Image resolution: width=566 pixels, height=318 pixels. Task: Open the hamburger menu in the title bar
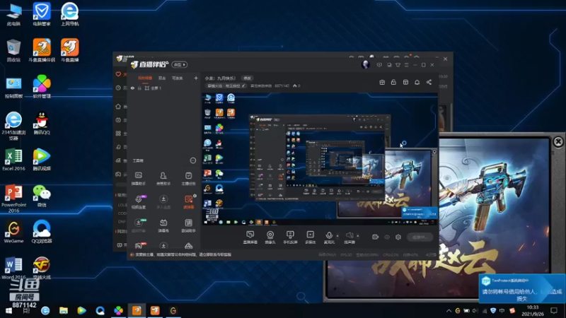point(406,65)
